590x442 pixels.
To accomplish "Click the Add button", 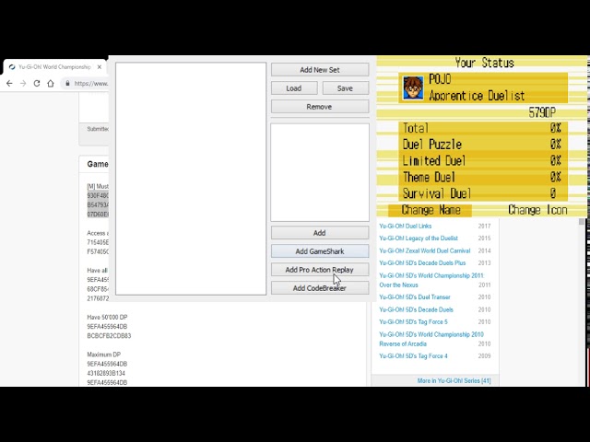I will 320,233.
